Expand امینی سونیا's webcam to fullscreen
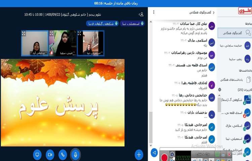252x161 pixels. [x=51, y=33]
